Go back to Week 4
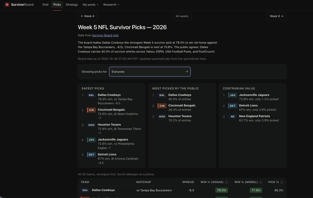This screenshot has height=198, width=313. pos(88,16)
